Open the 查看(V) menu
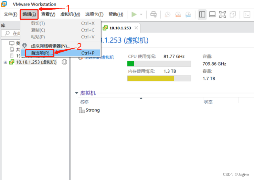 pyautogui.click(x=48, y=14)
